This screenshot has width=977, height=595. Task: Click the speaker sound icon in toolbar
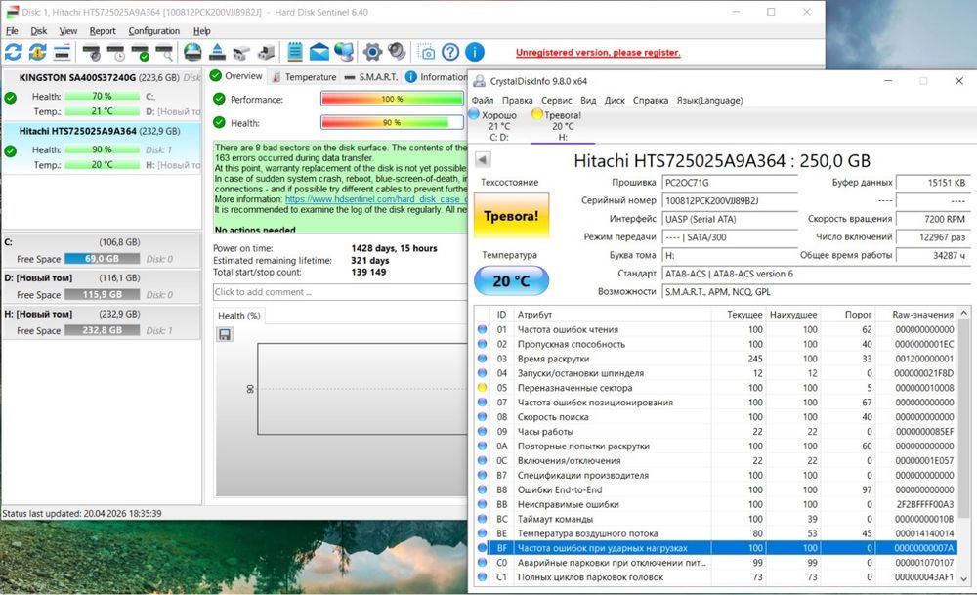coord(397,53)
